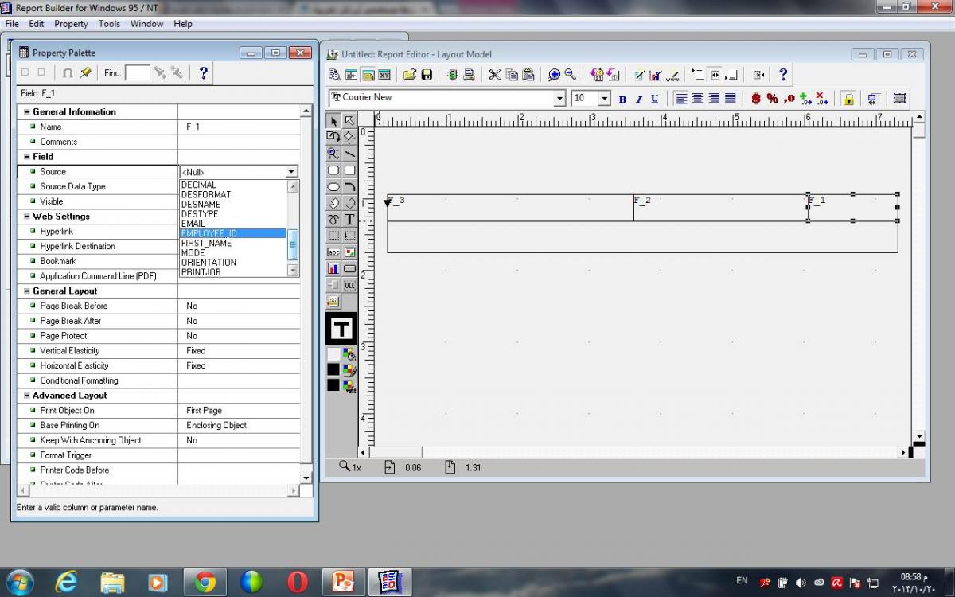Toggle the pin icon in Property Palette
The width and height of the screenshot is (955, 597).
coord(85,72)
